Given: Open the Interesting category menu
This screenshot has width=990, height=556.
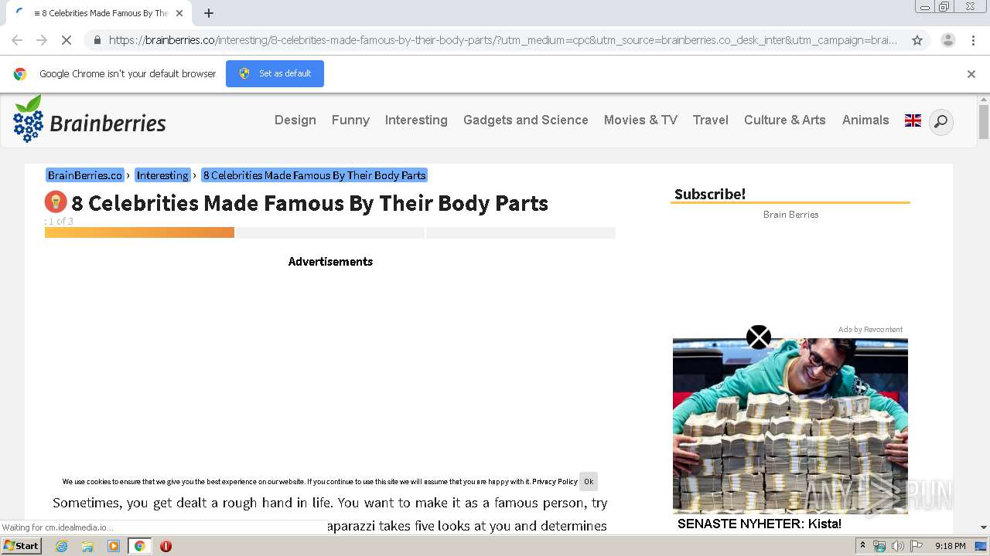Looking at the screenshot, I should (416, 120).
